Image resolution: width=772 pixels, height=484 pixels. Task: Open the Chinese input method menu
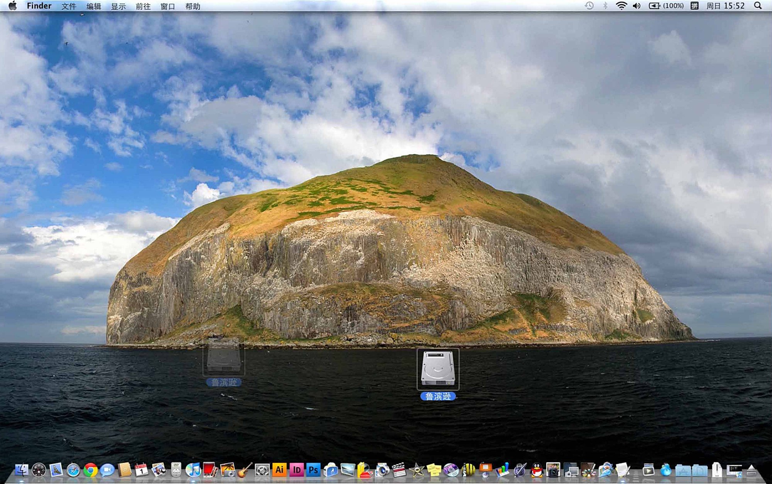694,6
